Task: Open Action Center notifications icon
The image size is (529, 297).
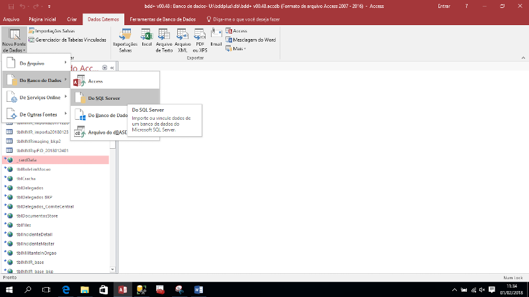Action: (492, 290)
